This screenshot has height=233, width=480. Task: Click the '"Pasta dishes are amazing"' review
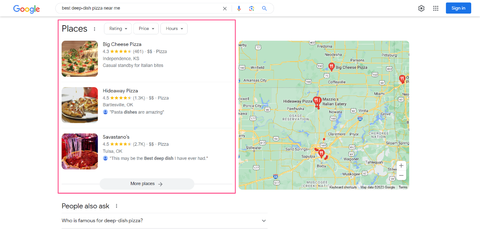pyautogui.click(x=137, y=112)
